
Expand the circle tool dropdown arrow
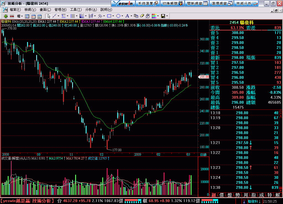tap(122, 16)
